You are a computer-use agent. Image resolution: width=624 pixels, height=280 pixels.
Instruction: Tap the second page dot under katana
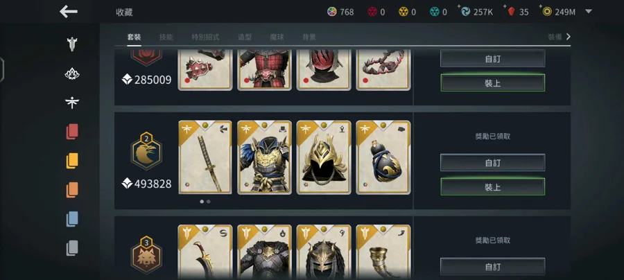[209, 202]
